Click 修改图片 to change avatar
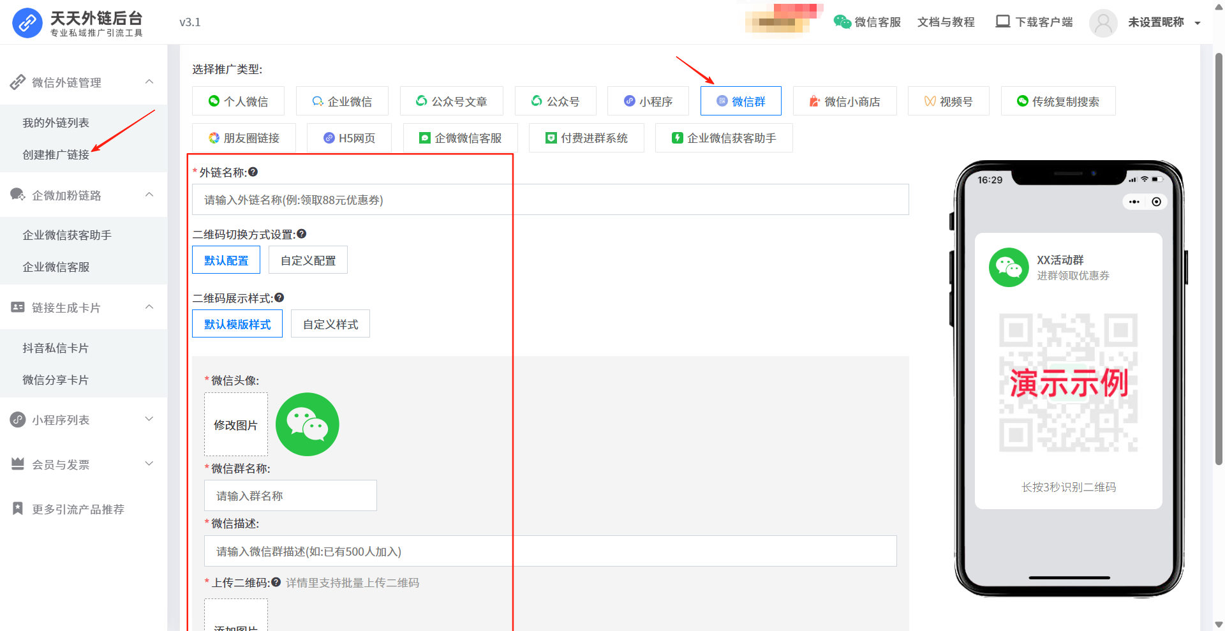1225x631 pixels. 235,425
